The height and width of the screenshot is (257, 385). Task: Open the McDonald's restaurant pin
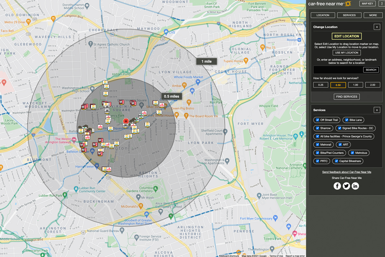[141, 206]
